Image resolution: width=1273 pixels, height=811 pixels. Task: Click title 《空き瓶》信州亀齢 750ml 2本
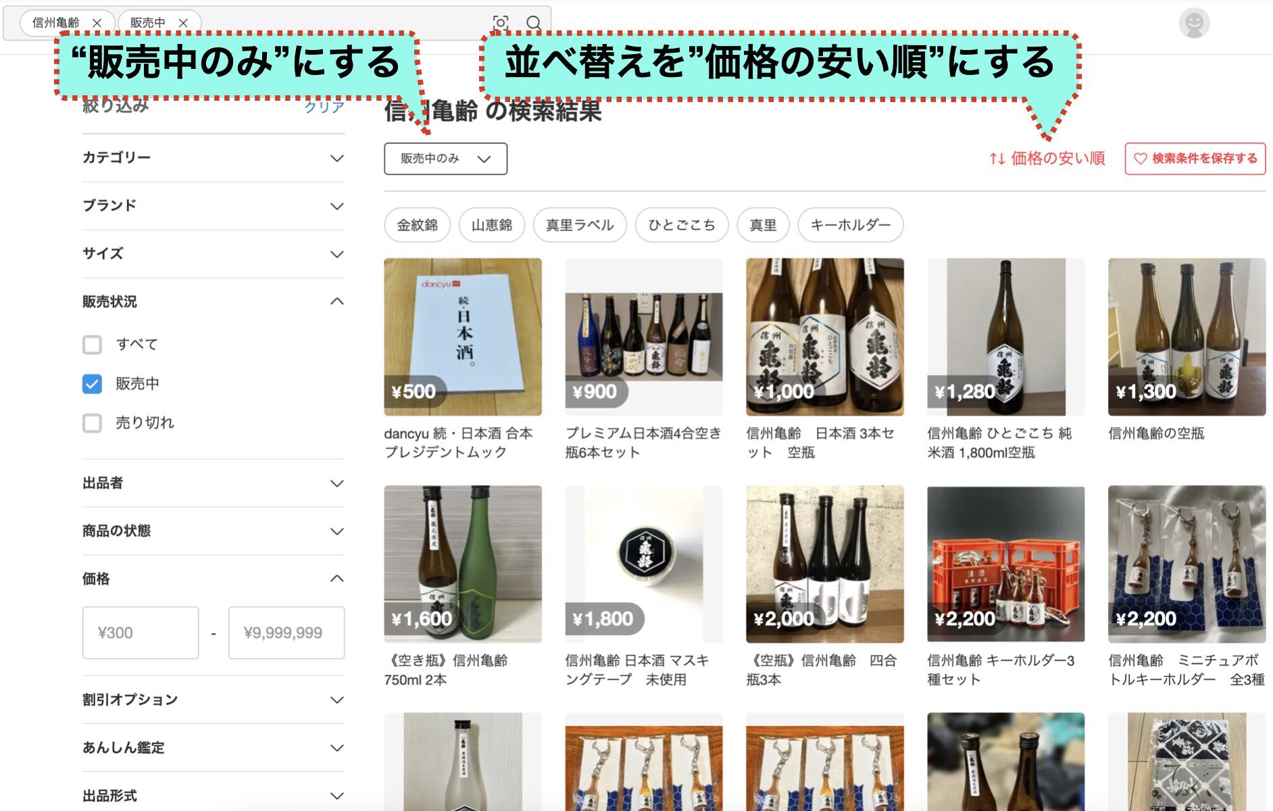[x=446, y=670]
